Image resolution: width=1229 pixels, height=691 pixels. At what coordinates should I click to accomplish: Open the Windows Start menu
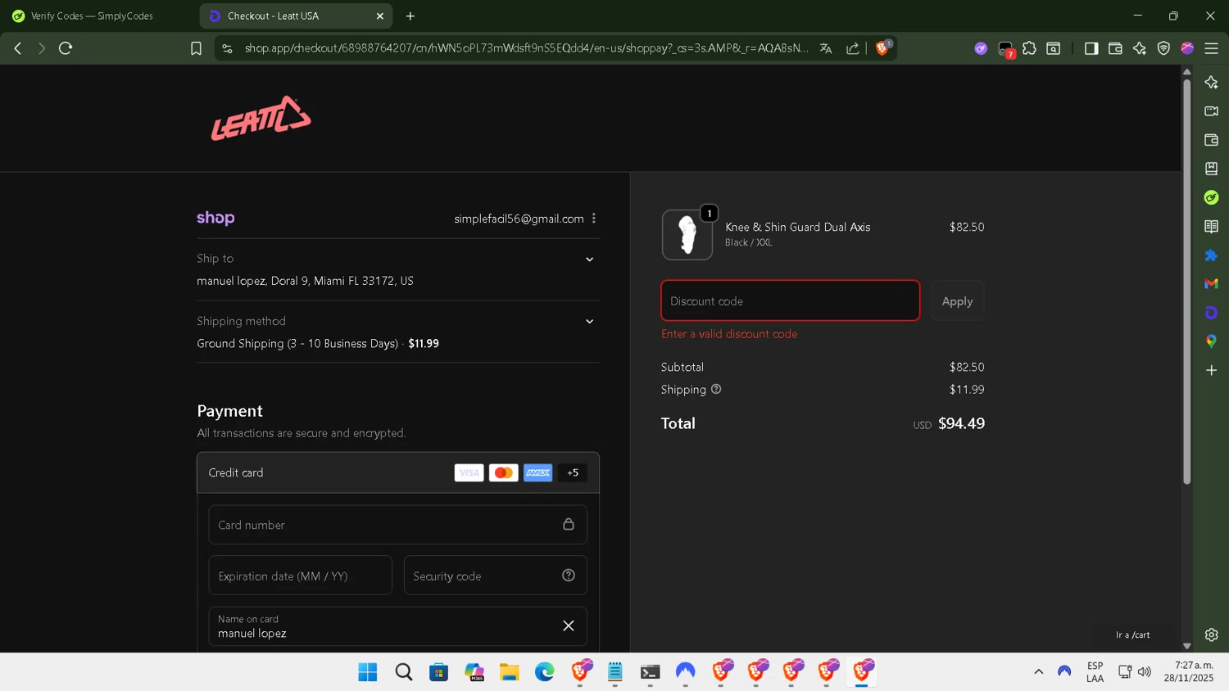(x=368, y=672)
